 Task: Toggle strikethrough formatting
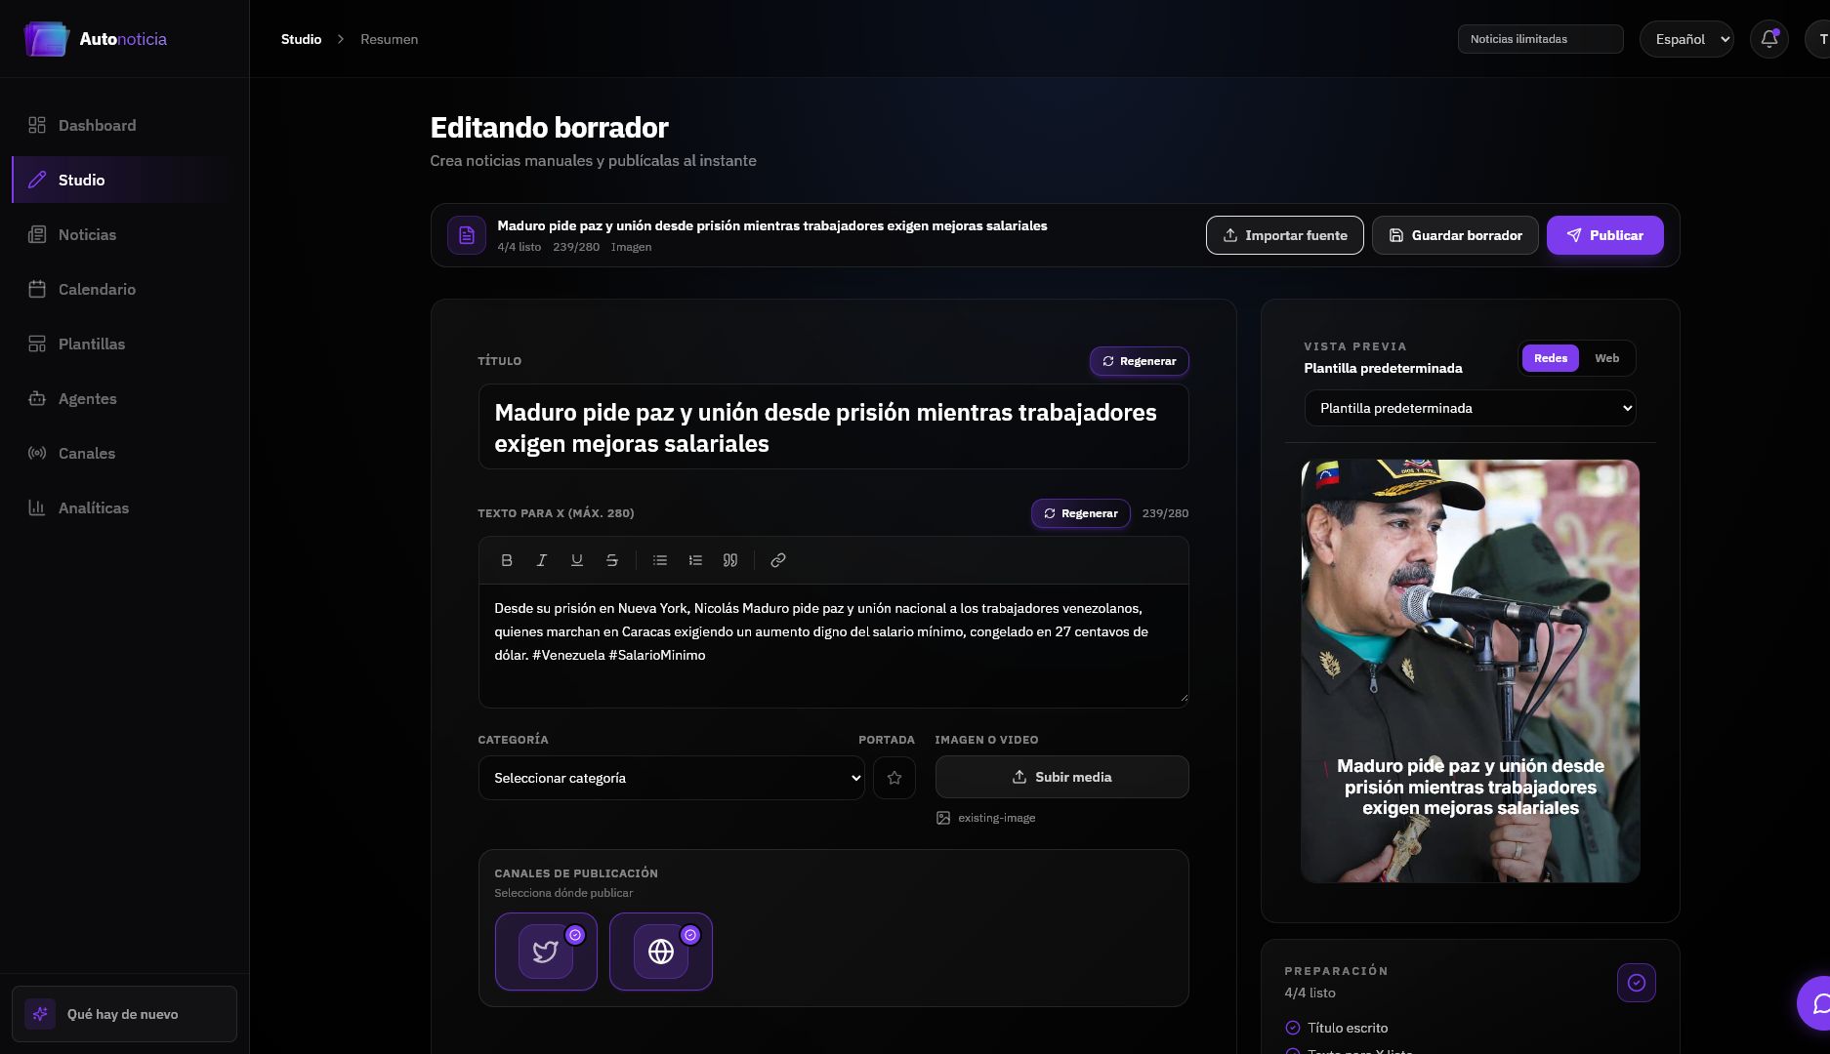(611, 560)
